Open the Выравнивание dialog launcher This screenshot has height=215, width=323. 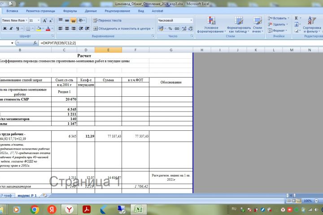[x=153, y=36]
